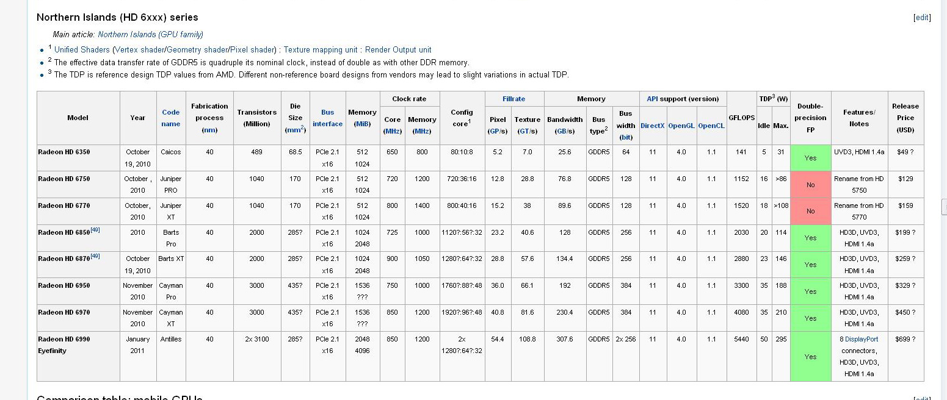This screenshot has width=947, height=400.
Task: Visit the Render Output unit link
Action: click(x=398, y=50)
